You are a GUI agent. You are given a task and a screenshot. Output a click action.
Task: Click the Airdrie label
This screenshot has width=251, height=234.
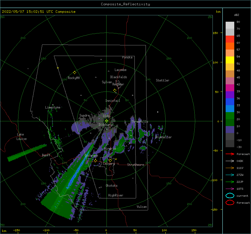(x=110, y=149)
